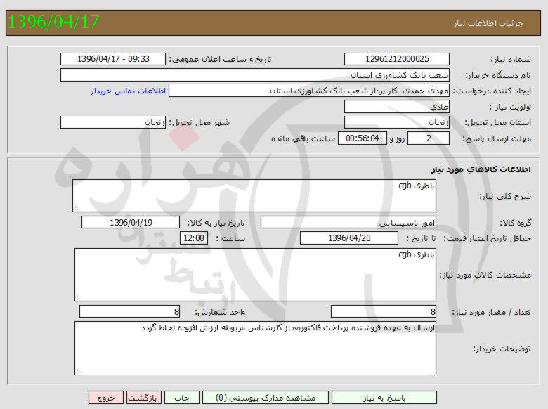This screenshot has height=409, width=548.
Task: Click the 'پاسخ به نیاز' button
Action: point(384,398)
